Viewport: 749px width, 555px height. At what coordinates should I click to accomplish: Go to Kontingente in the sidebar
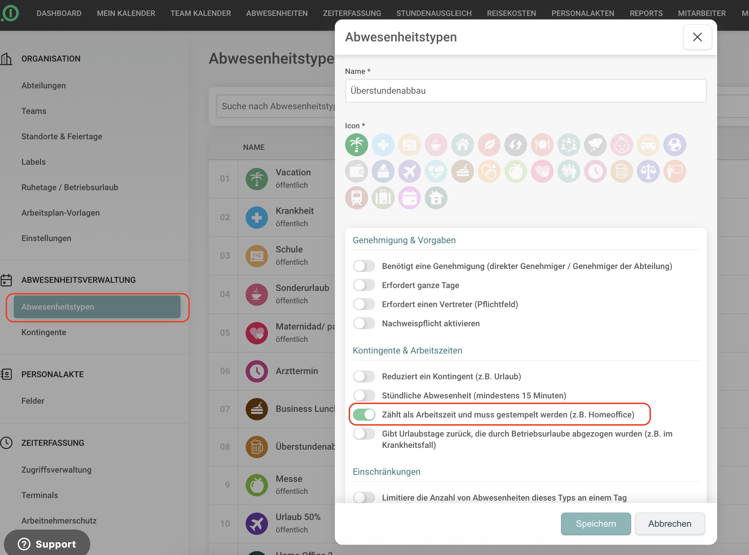[x=44, y=332]
